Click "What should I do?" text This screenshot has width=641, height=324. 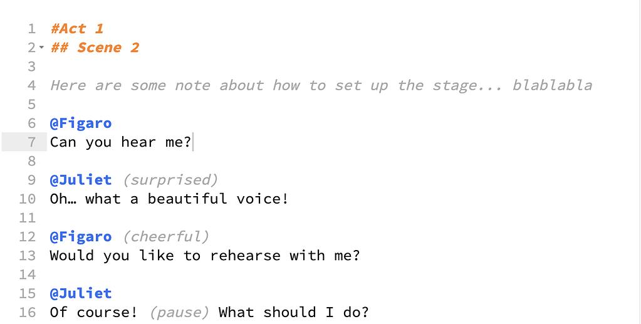click(x=293, y=312)
